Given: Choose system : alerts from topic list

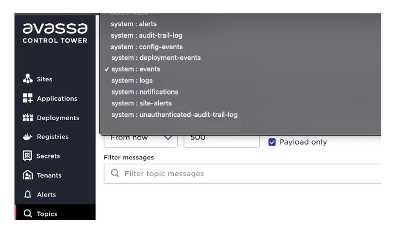Looking at the screenshot, I should [134, 24].
